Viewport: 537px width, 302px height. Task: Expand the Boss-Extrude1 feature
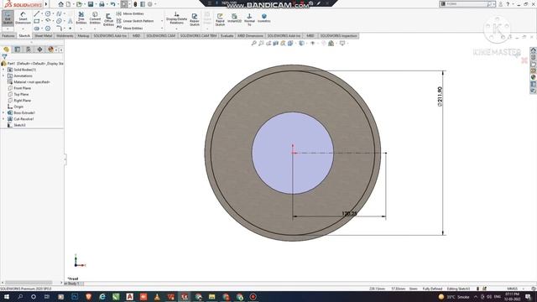click(3, 112)
